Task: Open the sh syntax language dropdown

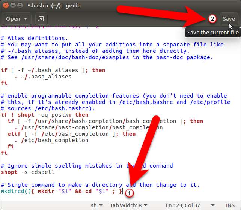Action: [x=96, y=205]
